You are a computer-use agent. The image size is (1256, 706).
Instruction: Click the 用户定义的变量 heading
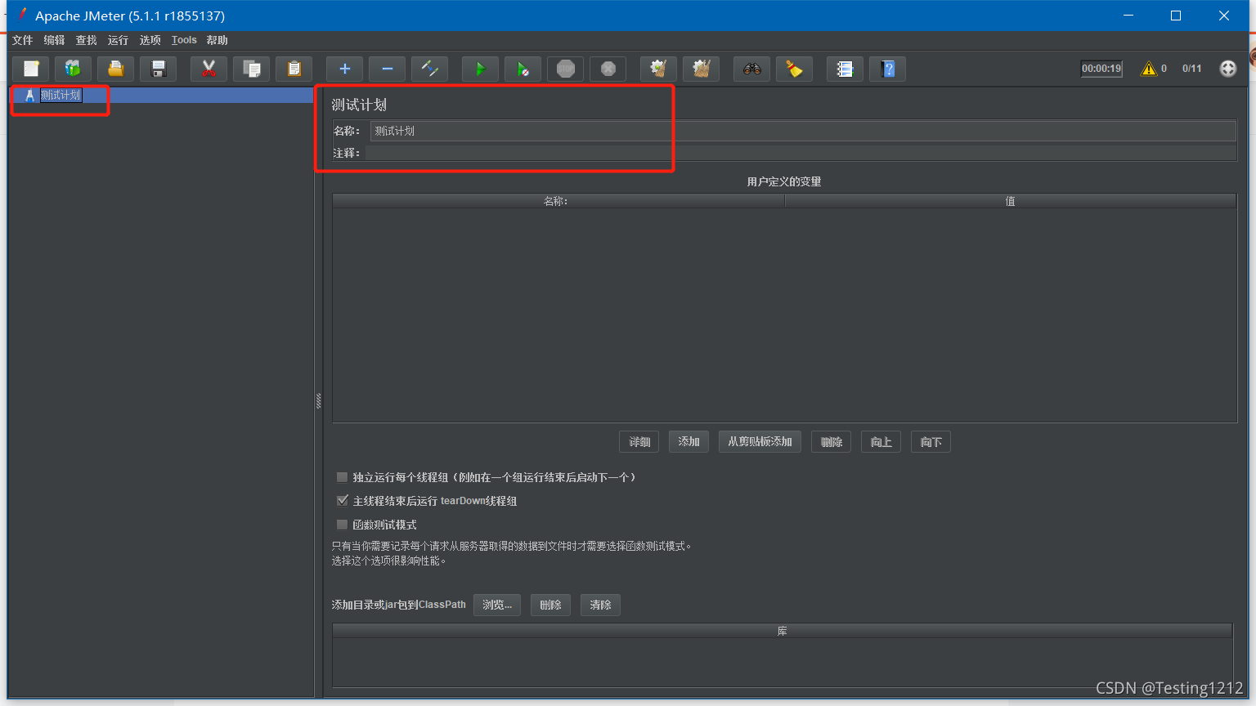pyautogui.click(x=784, y=181)
